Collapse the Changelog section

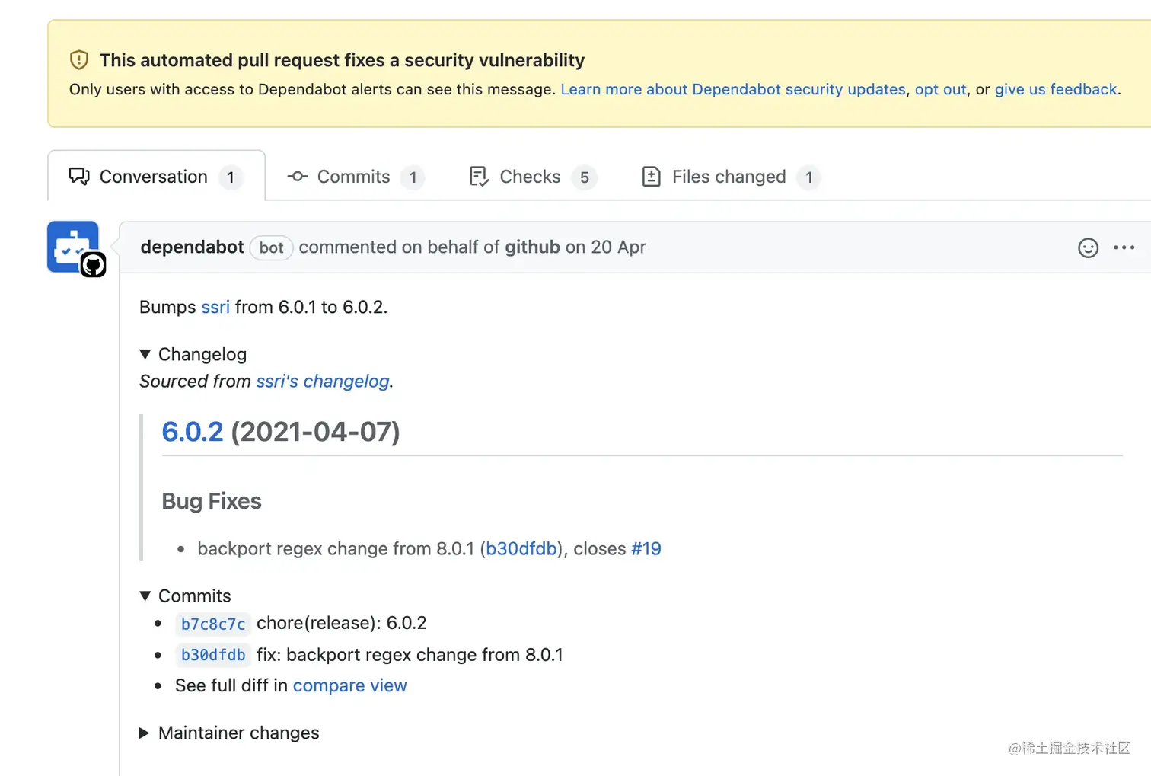point(145,354)
